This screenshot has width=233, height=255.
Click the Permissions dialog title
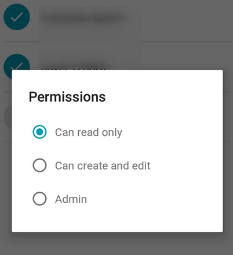pyautogui.click(x=67, y=97)
